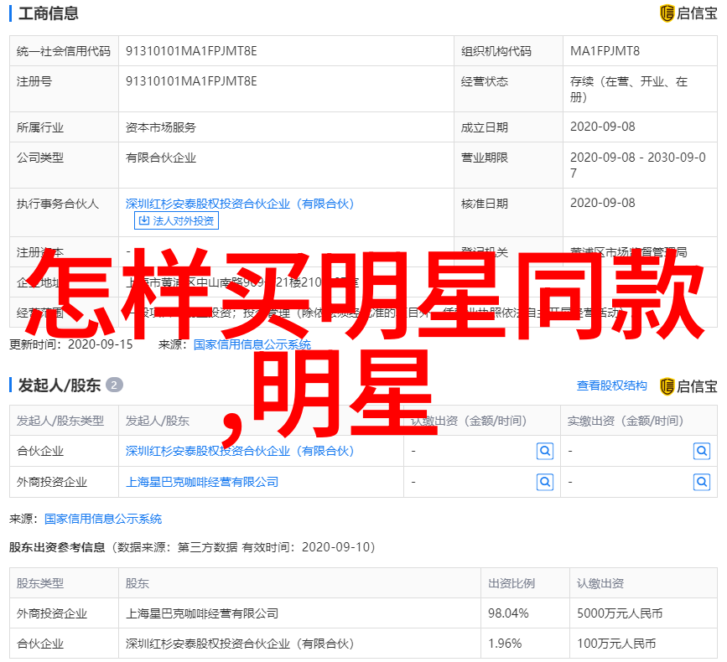
Task: Select the 统一社会信用代码 value 91310101MA1FPJMT8E
Action: [191, 51]
